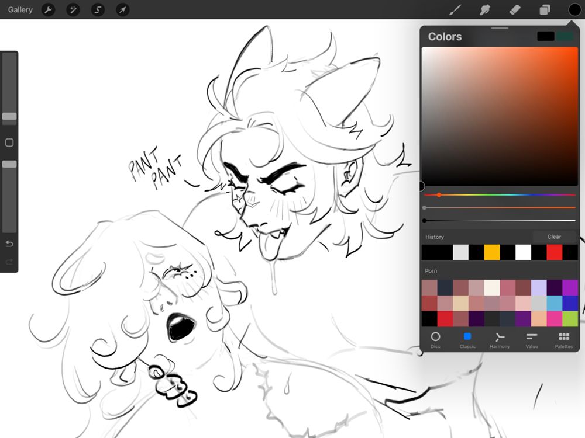
Task: Switch to the Palettes tab
Action: 564,340
